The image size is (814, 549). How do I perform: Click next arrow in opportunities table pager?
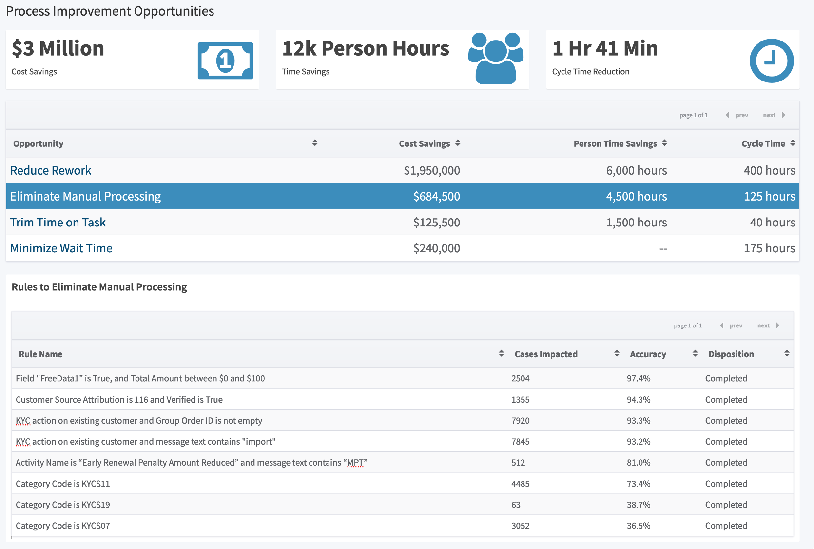point(783,115)
